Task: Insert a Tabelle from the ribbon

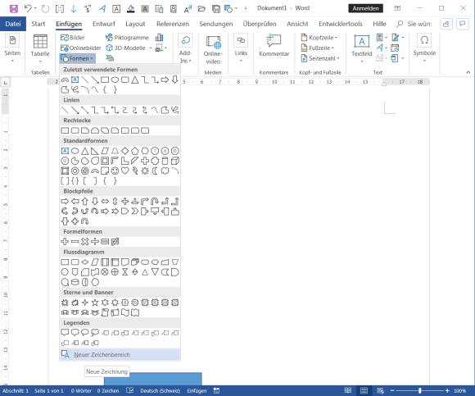Action: point(40,48)
